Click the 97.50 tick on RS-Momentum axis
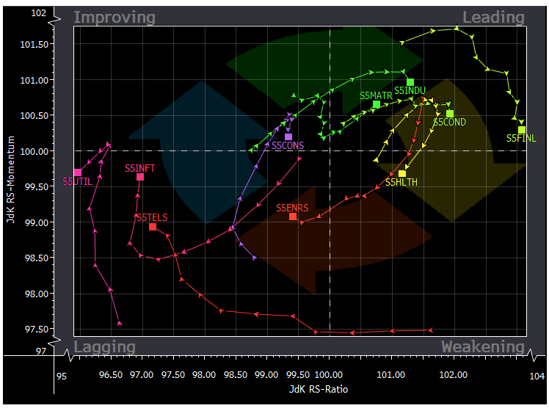549x411 pixels. pyautogui.click(x=37, y=330)
